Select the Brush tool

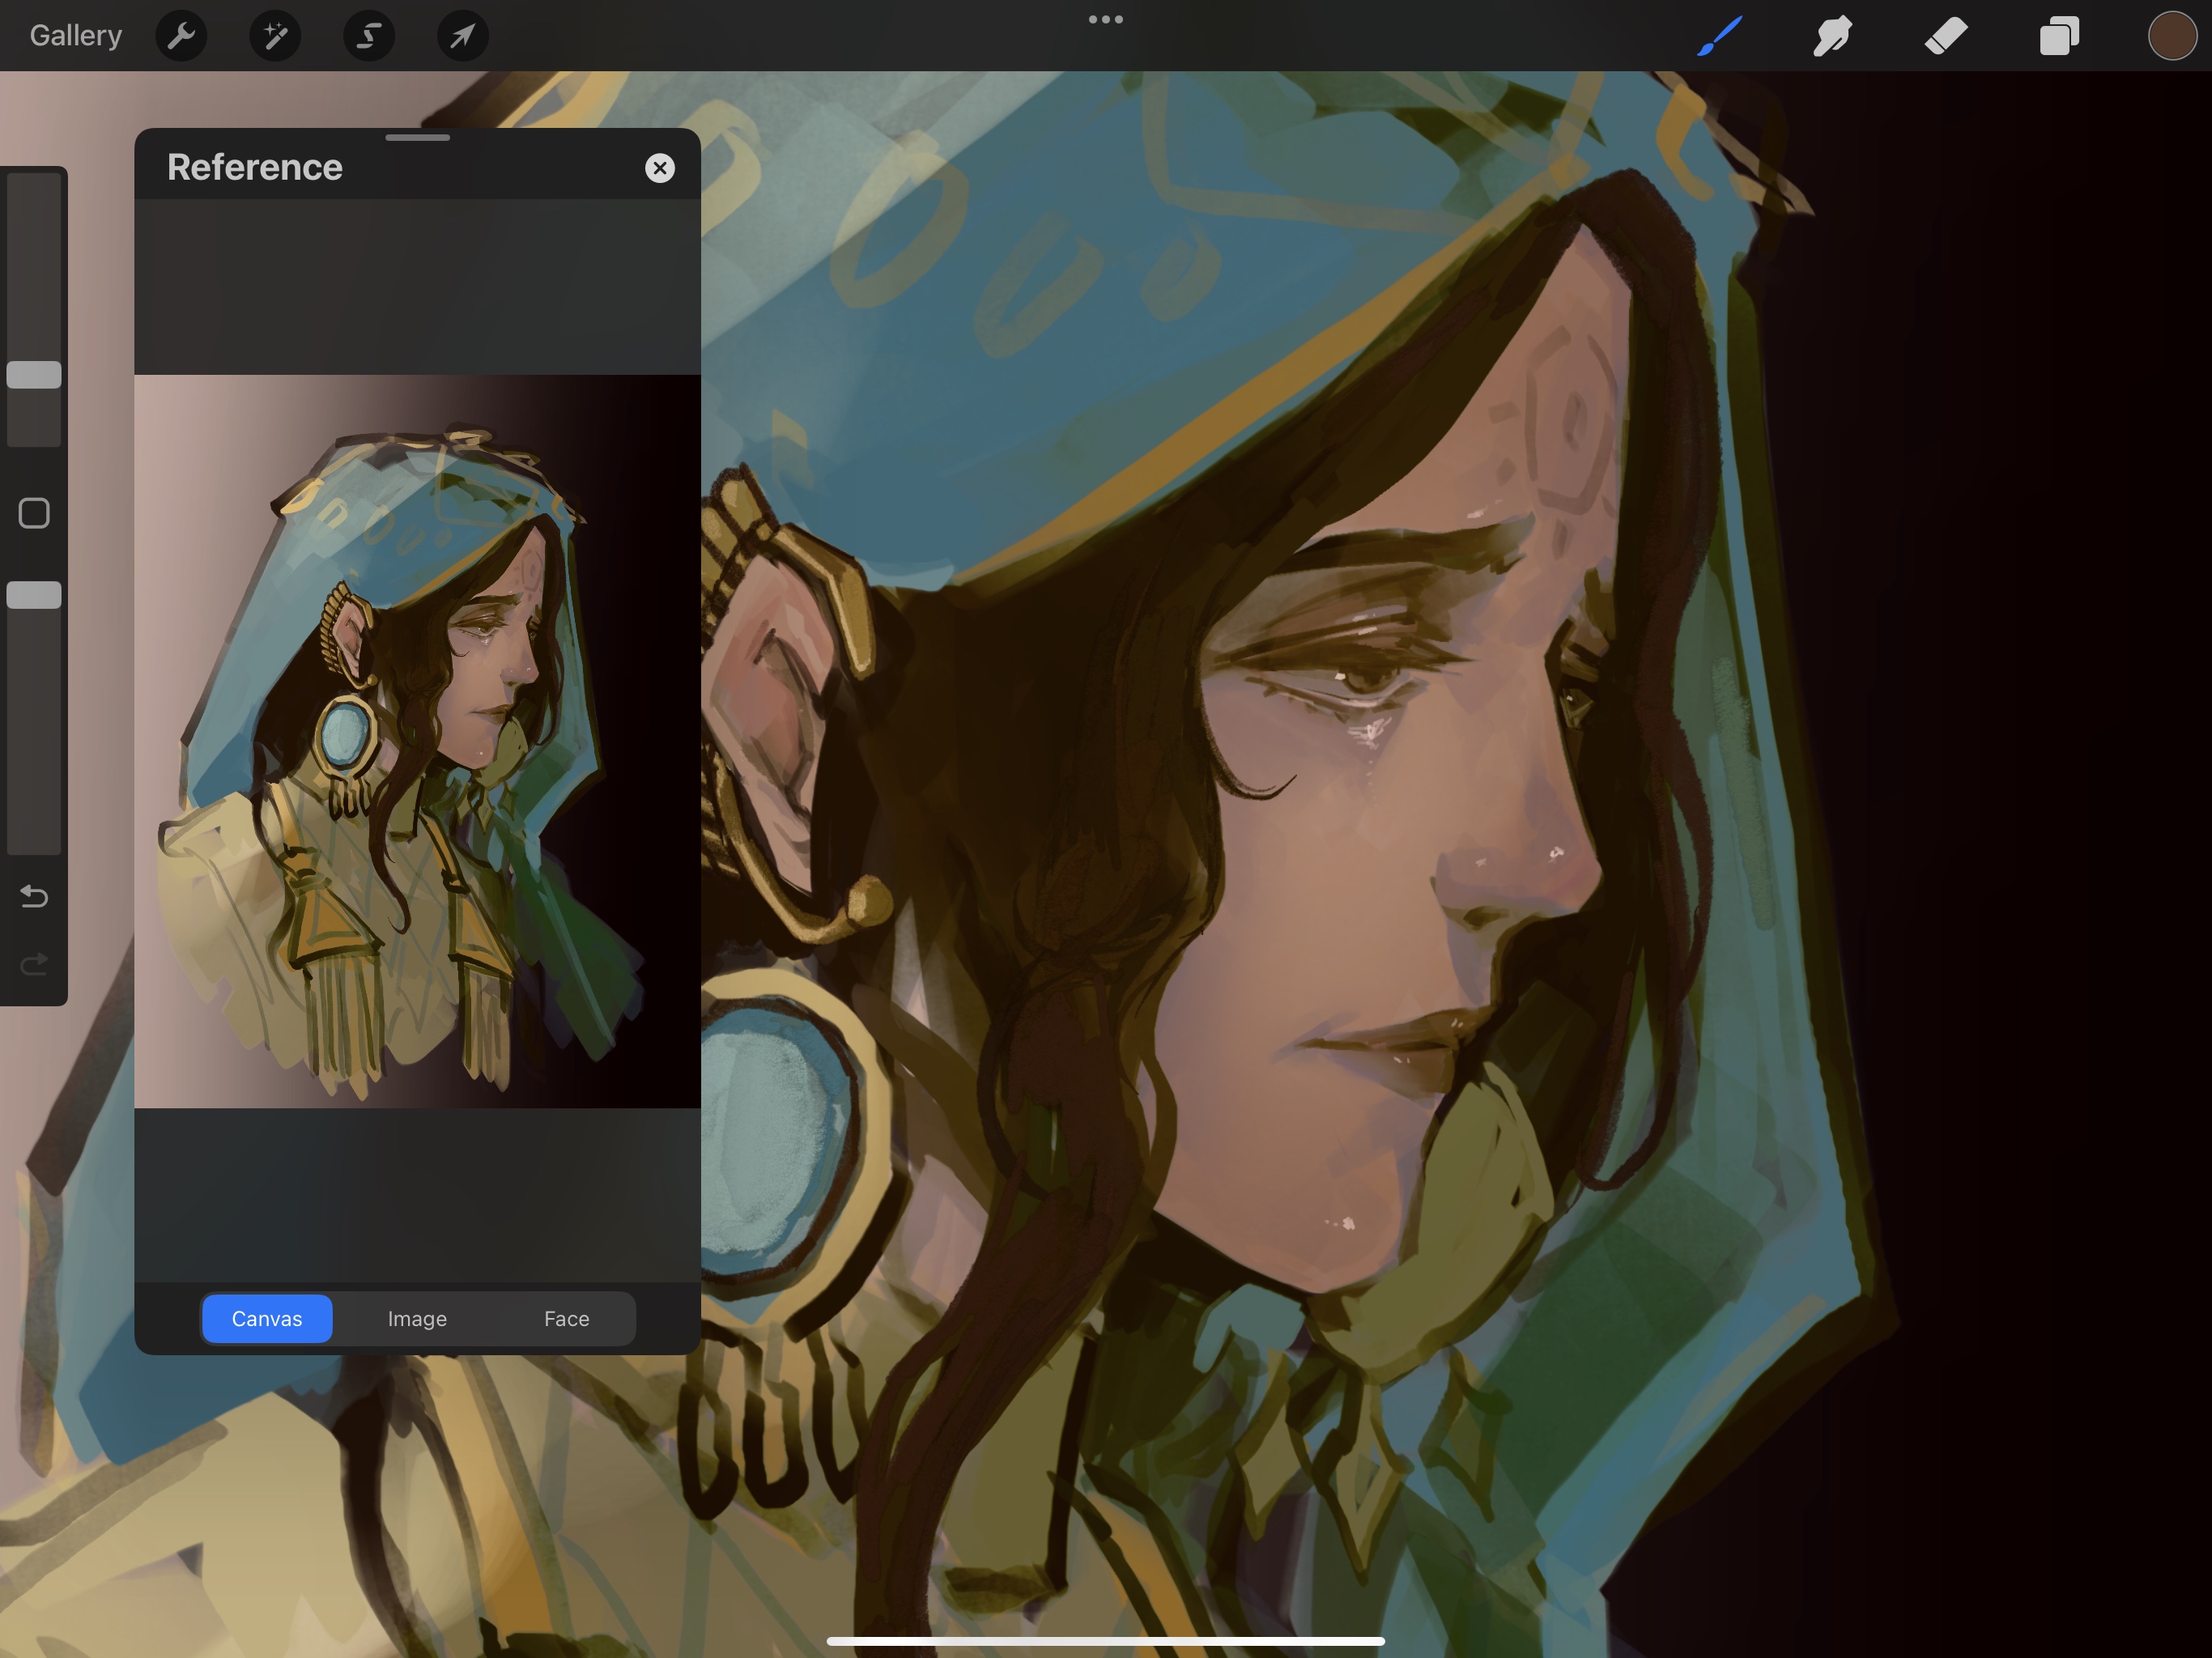tap(1720, 36)
